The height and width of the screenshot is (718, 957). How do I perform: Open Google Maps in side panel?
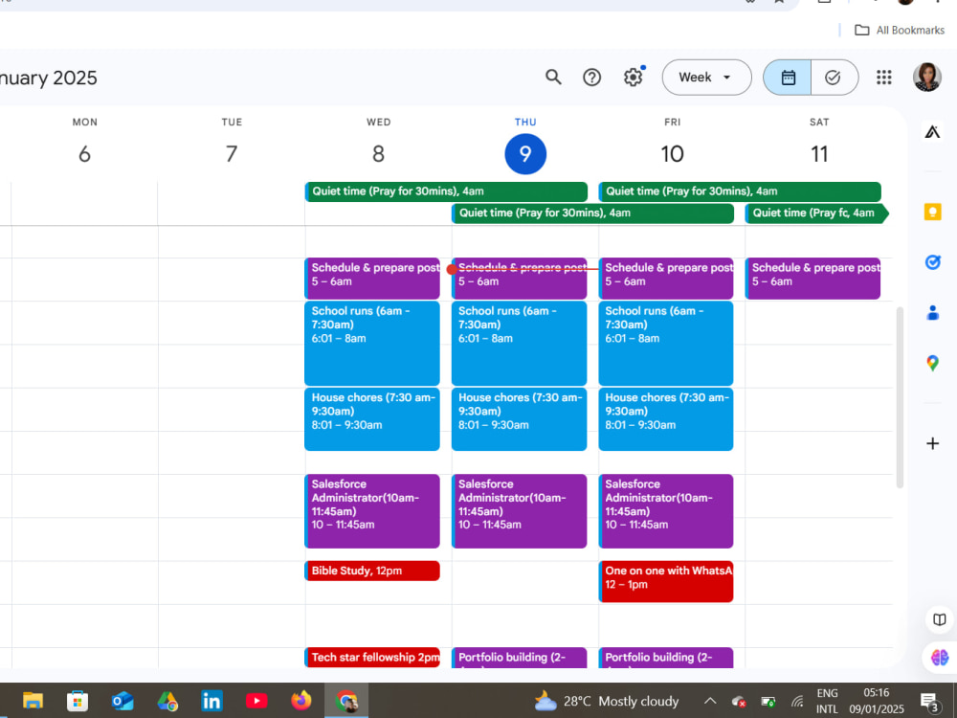(x=932, y=363)
